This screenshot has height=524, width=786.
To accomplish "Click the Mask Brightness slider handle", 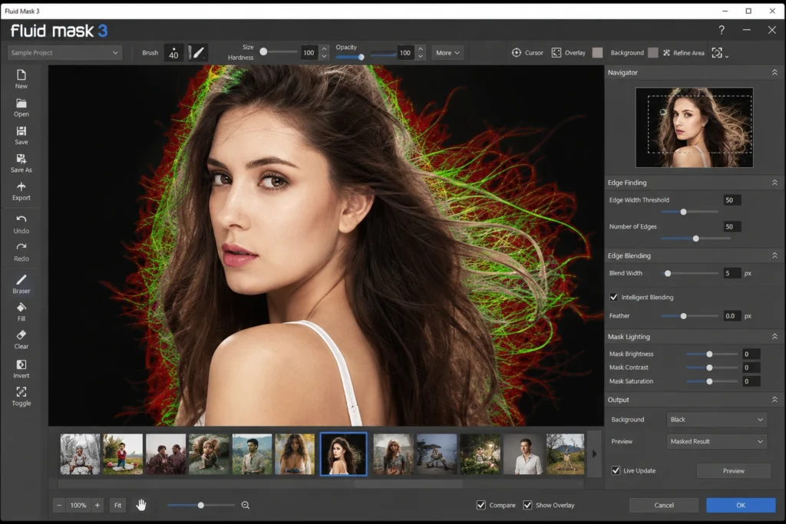I will 709,354.
